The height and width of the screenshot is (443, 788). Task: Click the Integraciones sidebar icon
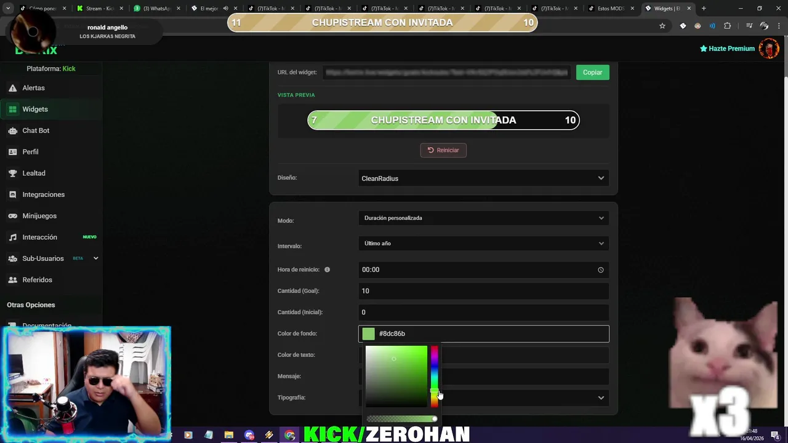pyautogui.click(x=12, y=194)
